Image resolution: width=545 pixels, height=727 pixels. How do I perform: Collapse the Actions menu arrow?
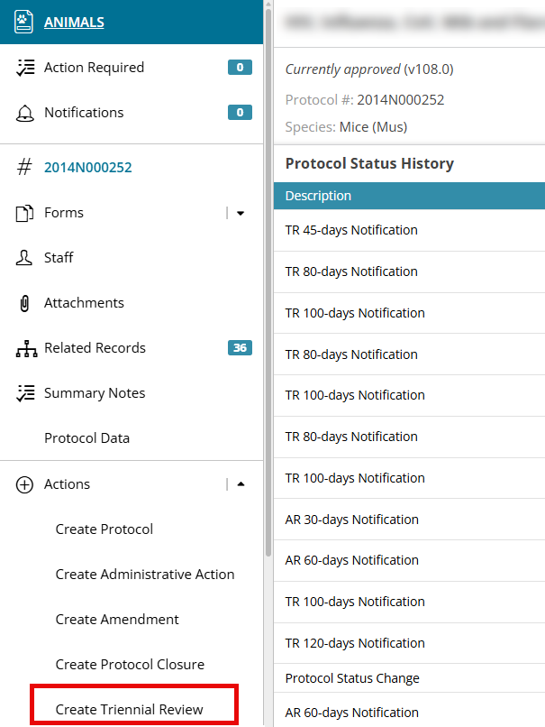click(x=241, y=484)
